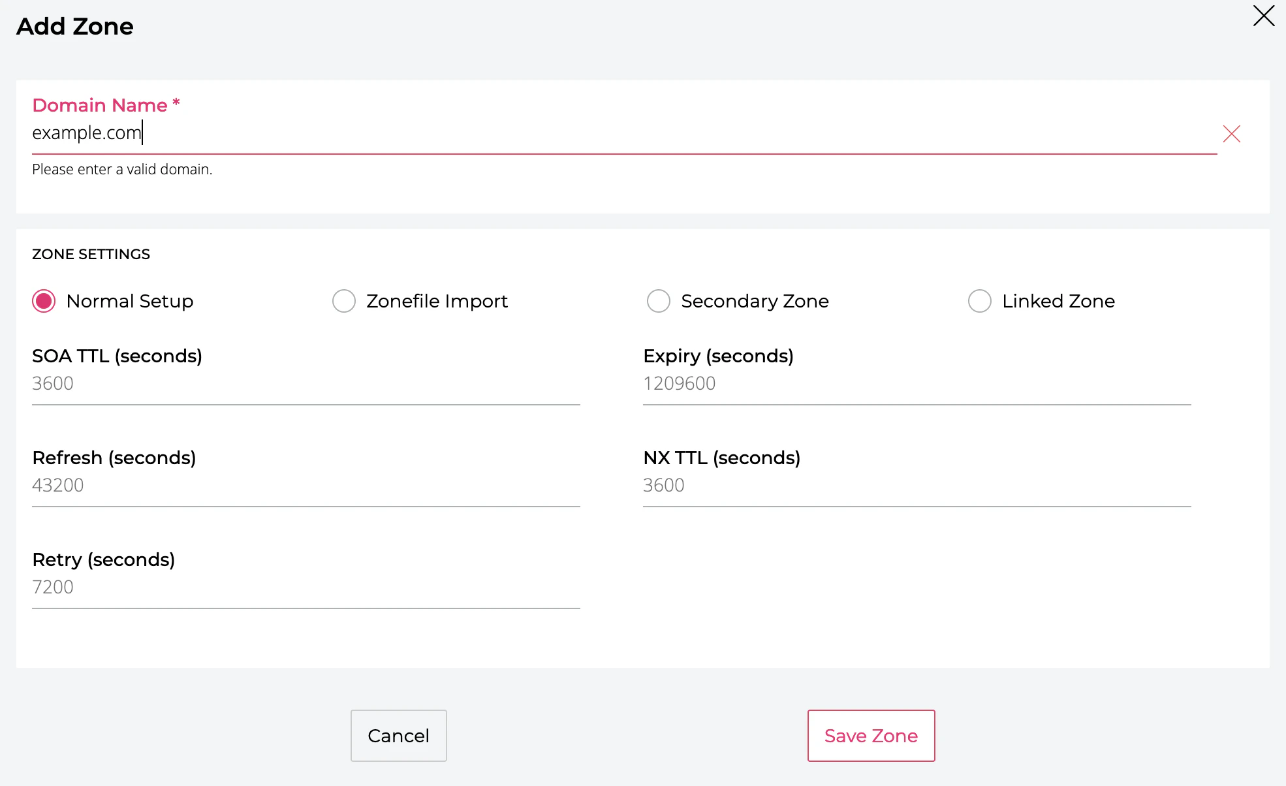1286x786 pixels.
Task: Choose the Zonefile Import option
Action: pos(344,301)
